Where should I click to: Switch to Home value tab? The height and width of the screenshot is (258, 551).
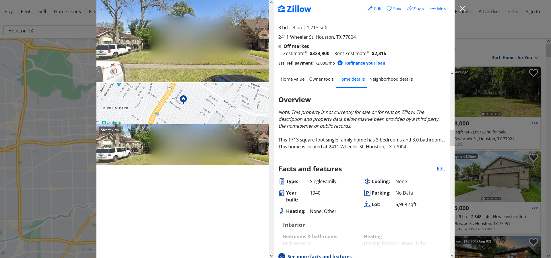[292, 79]
